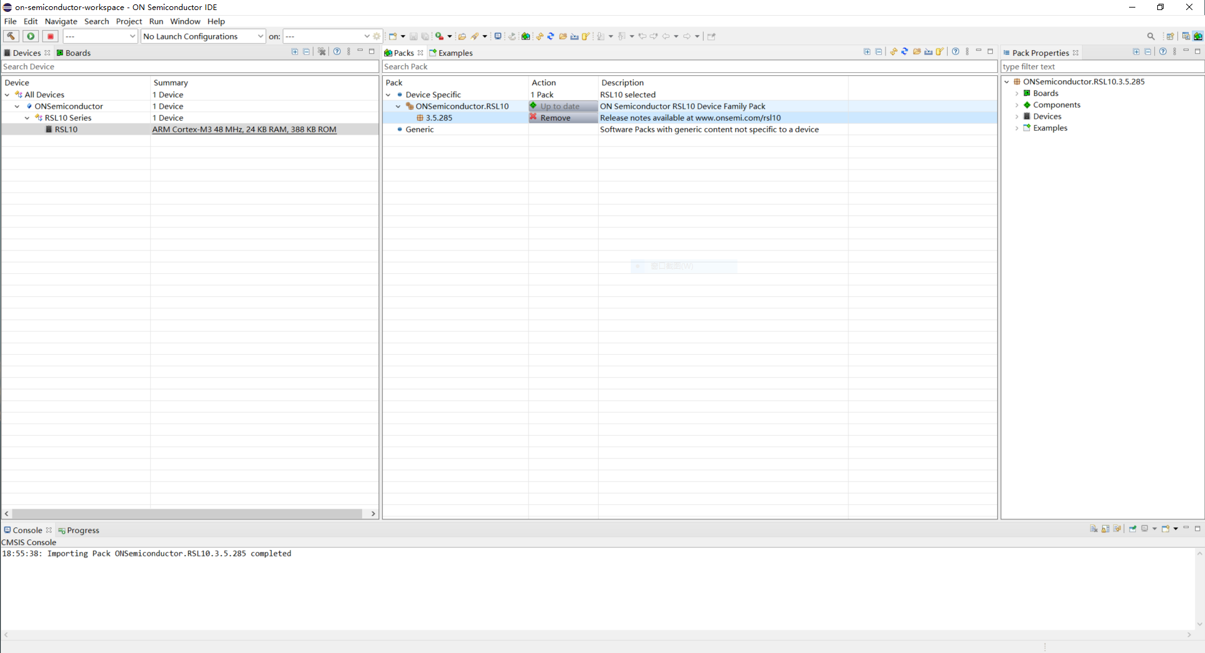Toggle Word Wrap in Console toolbar
The image size is (1205, 653).
tap(1117, 529)
